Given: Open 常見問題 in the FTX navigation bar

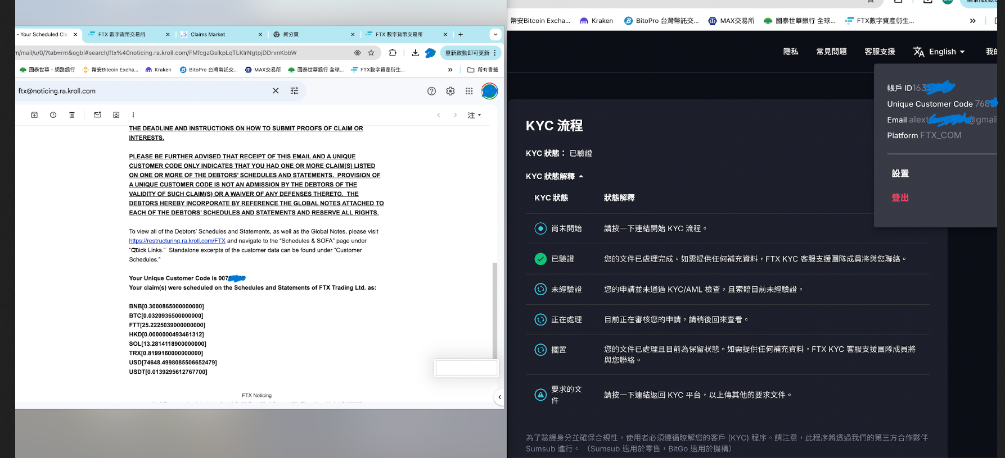Looking at the screenshot, I should (x=831, y=52).
